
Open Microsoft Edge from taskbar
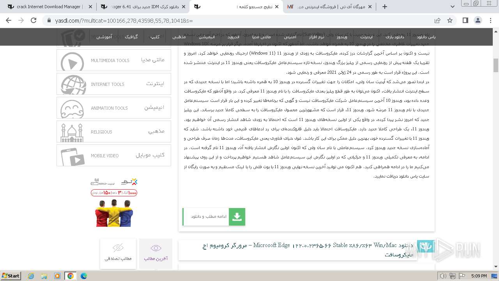coord(84,276)
